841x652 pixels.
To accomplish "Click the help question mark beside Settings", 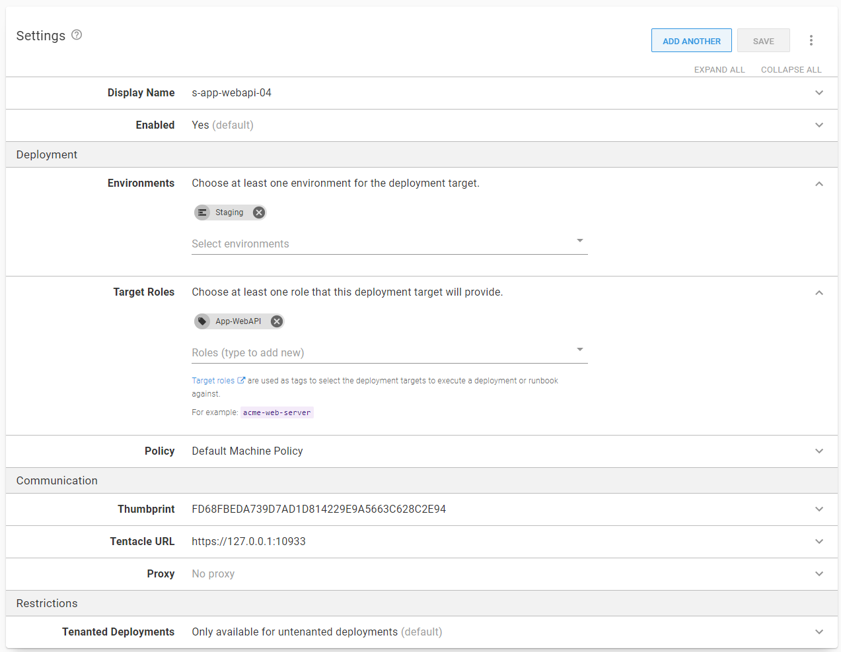I will [x=77, y=35].
